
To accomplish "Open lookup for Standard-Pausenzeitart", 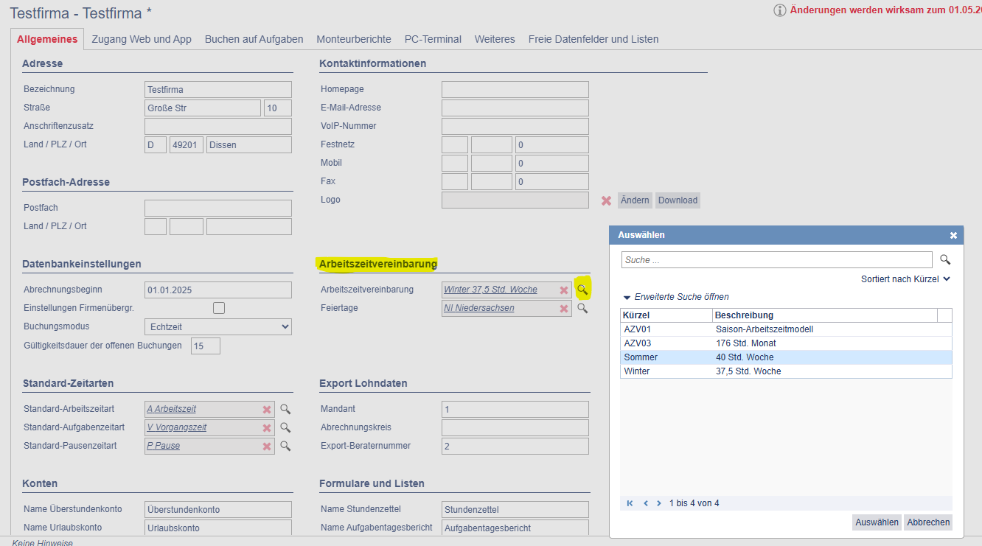I will tap(285, 446).
